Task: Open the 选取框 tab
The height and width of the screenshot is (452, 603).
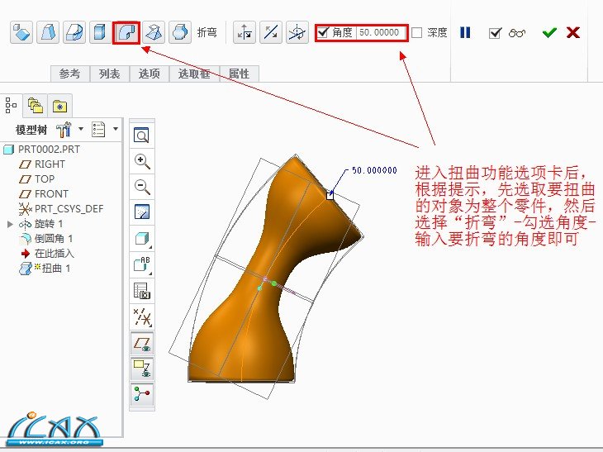Action: (194, 74)
